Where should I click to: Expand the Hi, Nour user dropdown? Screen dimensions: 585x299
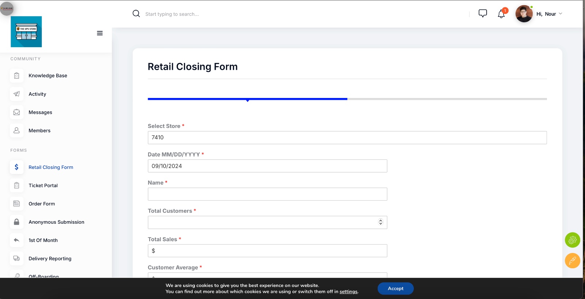pyautogui.click(x=549, y=14)
